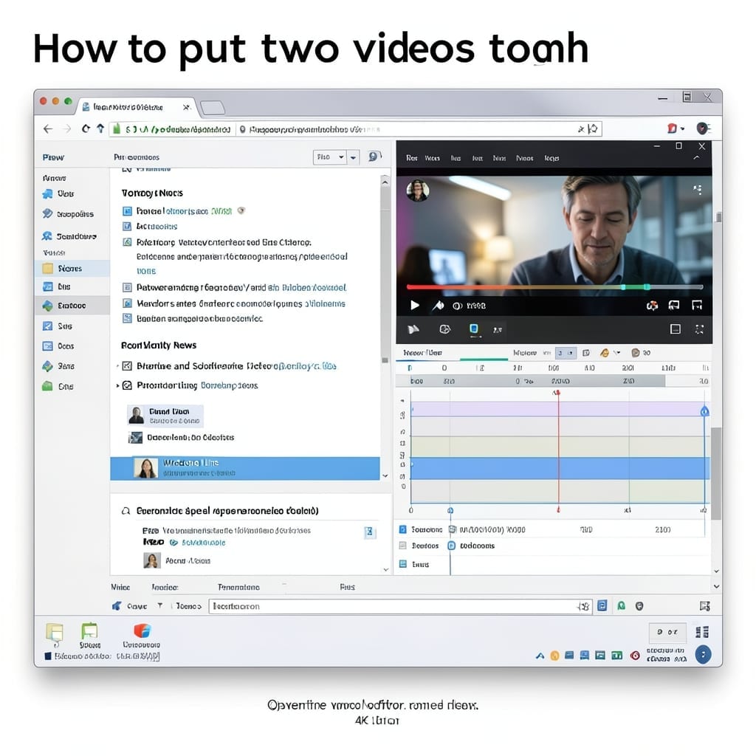Click the last item in video player menu bar
The width and height of the screenshot is (756, 756).
(x=551, y=158)
